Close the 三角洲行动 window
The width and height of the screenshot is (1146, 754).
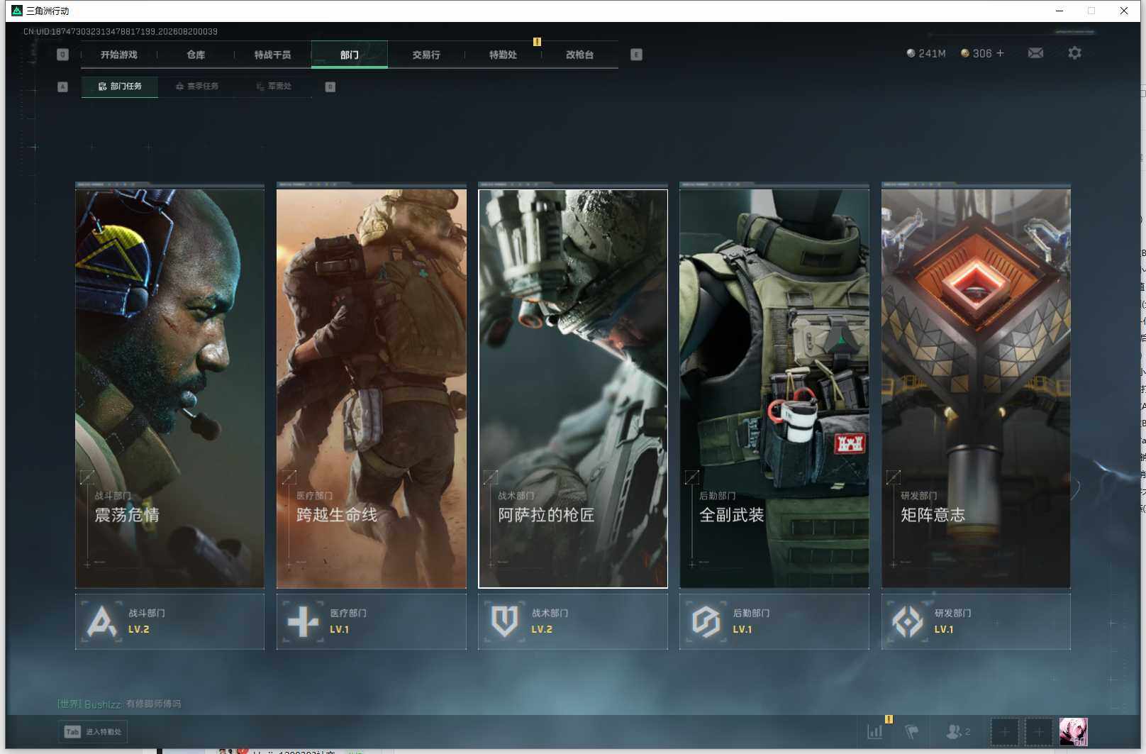1124,11
